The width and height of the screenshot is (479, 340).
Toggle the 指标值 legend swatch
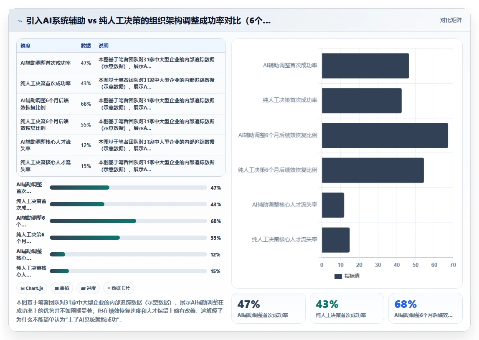click(x=338, y=276)
